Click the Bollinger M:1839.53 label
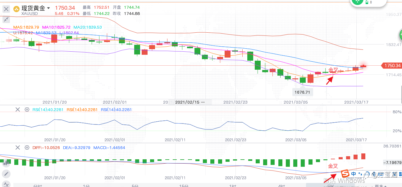 click(46, 33)
